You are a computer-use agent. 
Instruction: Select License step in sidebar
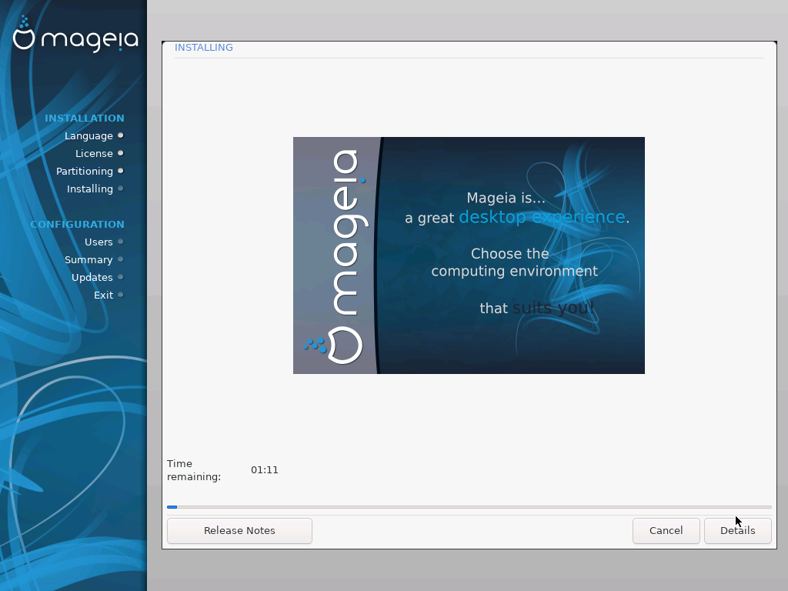94,153
